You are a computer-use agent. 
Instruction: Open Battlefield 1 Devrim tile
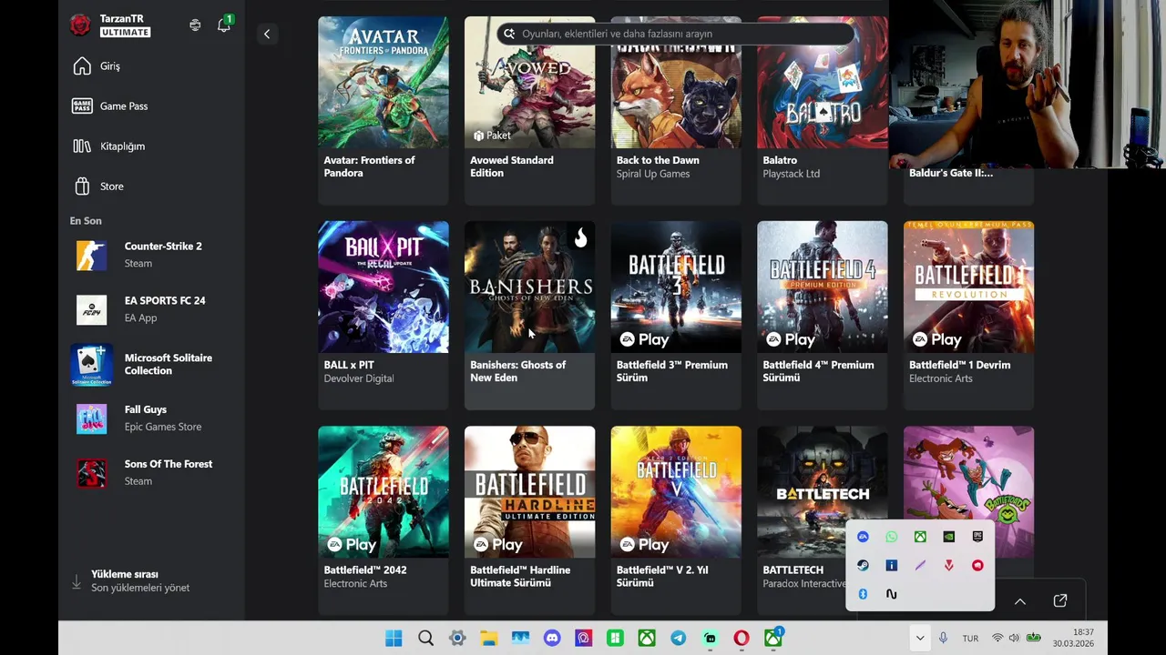tap(968, 315)
